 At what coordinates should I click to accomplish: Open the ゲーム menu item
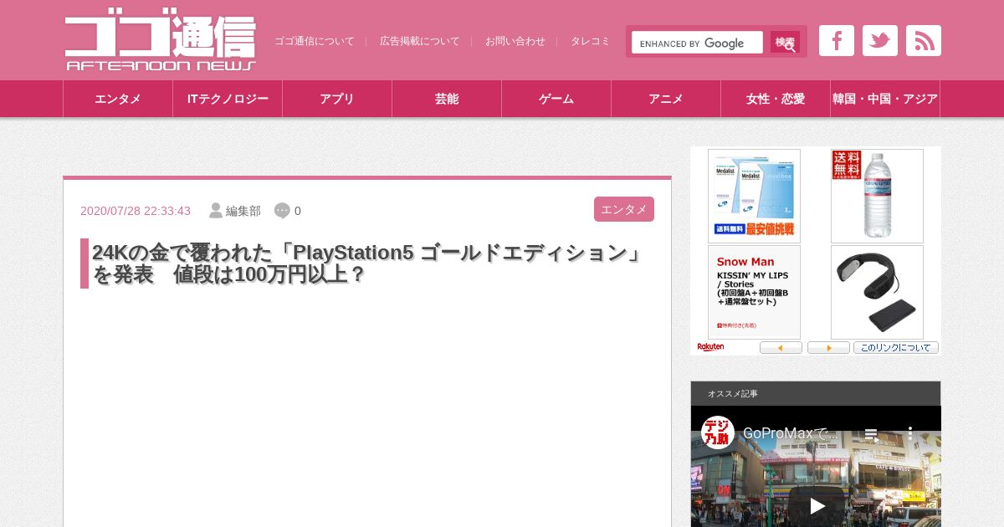556,99
